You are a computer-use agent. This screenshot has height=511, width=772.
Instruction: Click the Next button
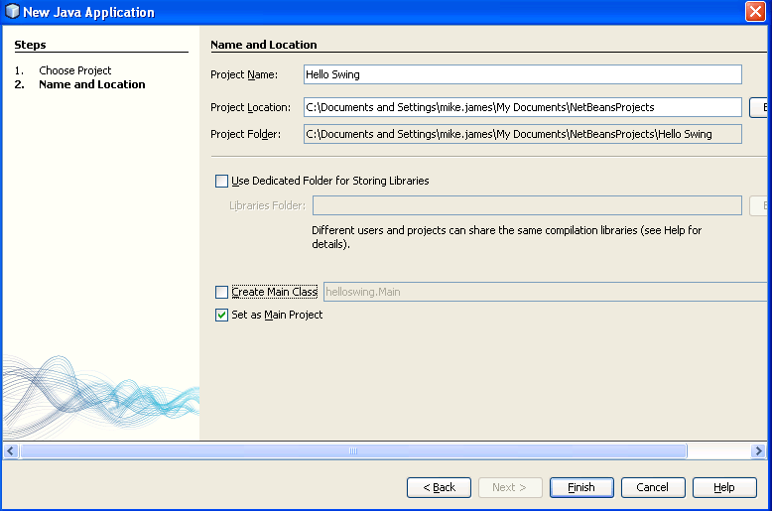tap(510, 487)
